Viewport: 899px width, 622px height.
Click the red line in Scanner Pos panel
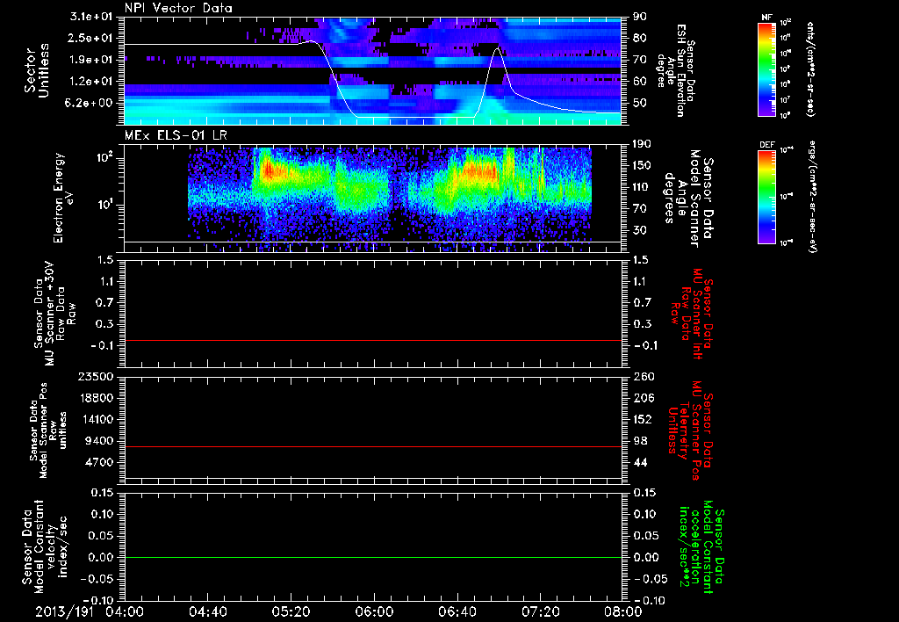click(x=372, y=446)
